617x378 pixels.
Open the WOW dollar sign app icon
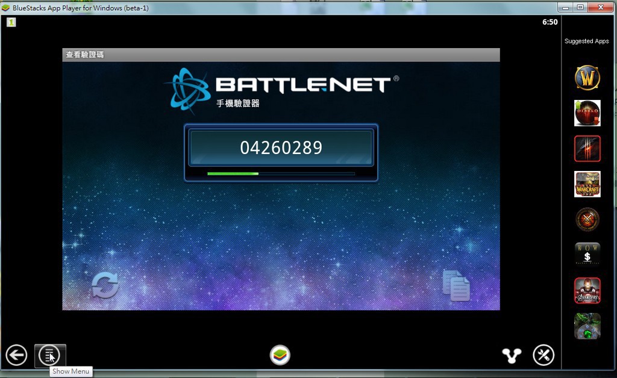coord(587,254)
